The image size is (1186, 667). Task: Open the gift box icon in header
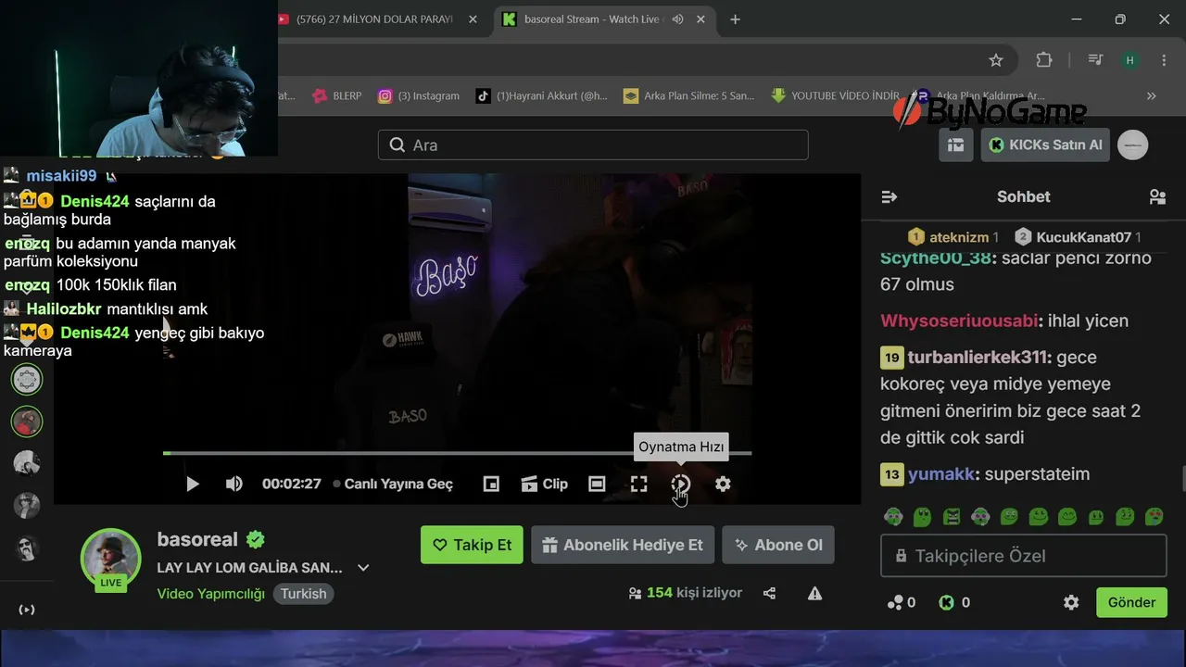(x=955, y=145)
